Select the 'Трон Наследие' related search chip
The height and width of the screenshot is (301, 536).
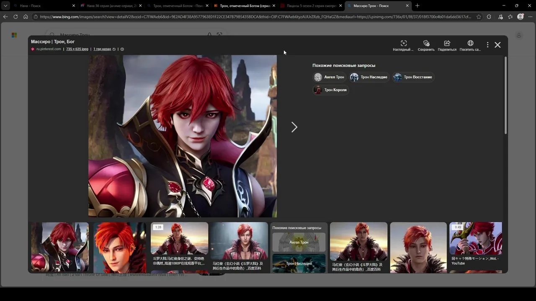pos(369,77)
